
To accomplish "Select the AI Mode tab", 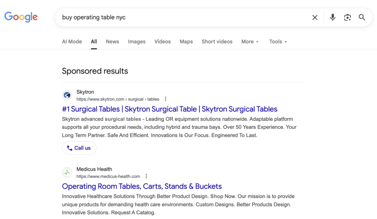I will click(72, 42).
